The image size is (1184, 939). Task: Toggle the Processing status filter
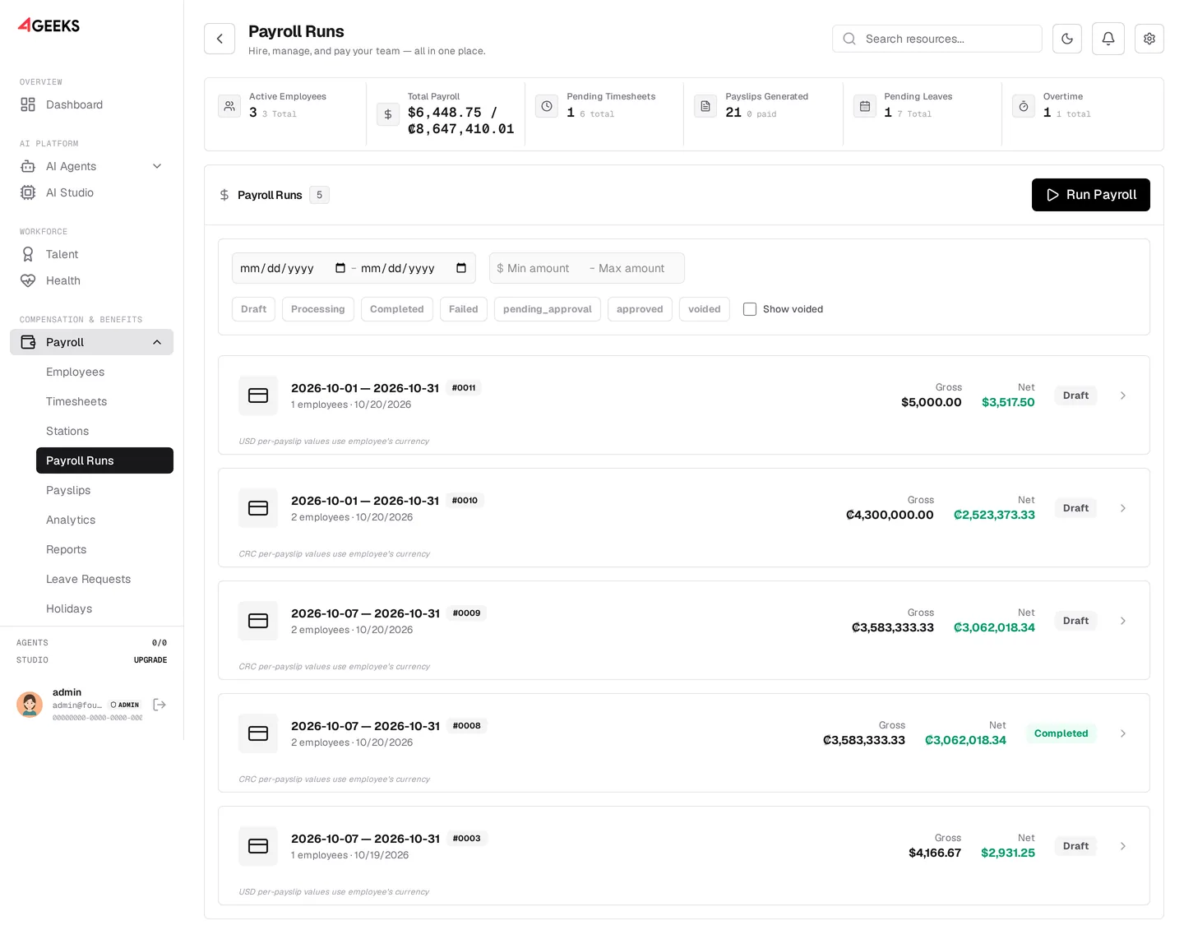tap(318, 309)
